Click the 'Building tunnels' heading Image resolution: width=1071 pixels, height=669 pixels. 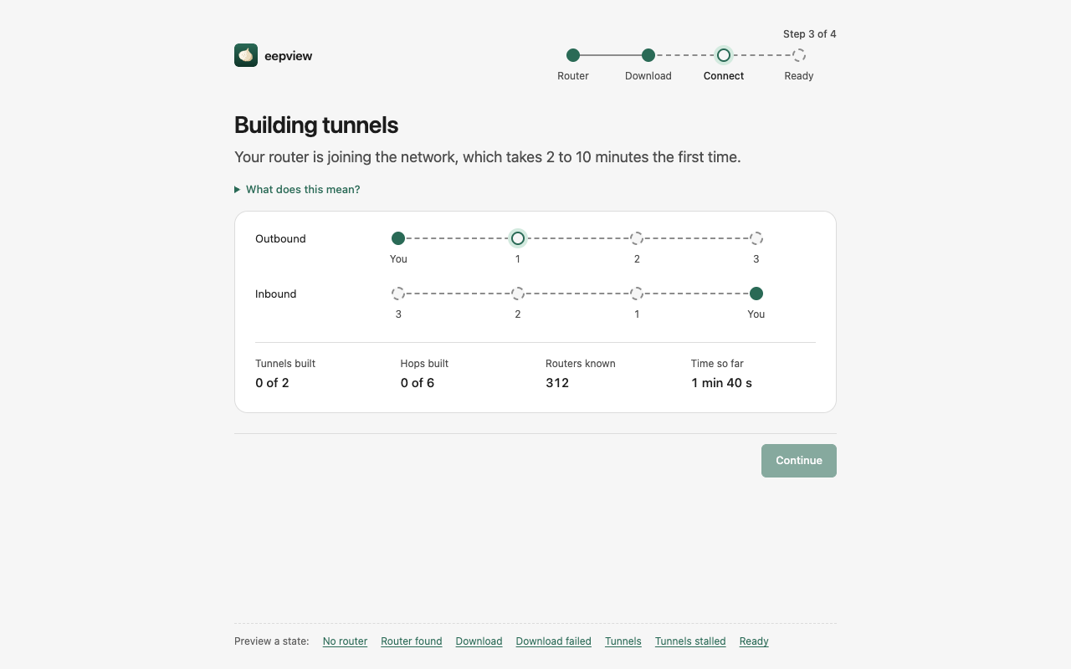tap(316, 125)
